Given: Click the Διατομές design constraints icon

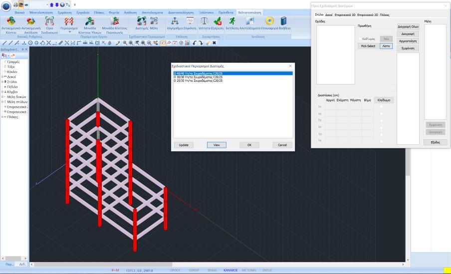Looking at the screenshot, I should pos(142,21).
